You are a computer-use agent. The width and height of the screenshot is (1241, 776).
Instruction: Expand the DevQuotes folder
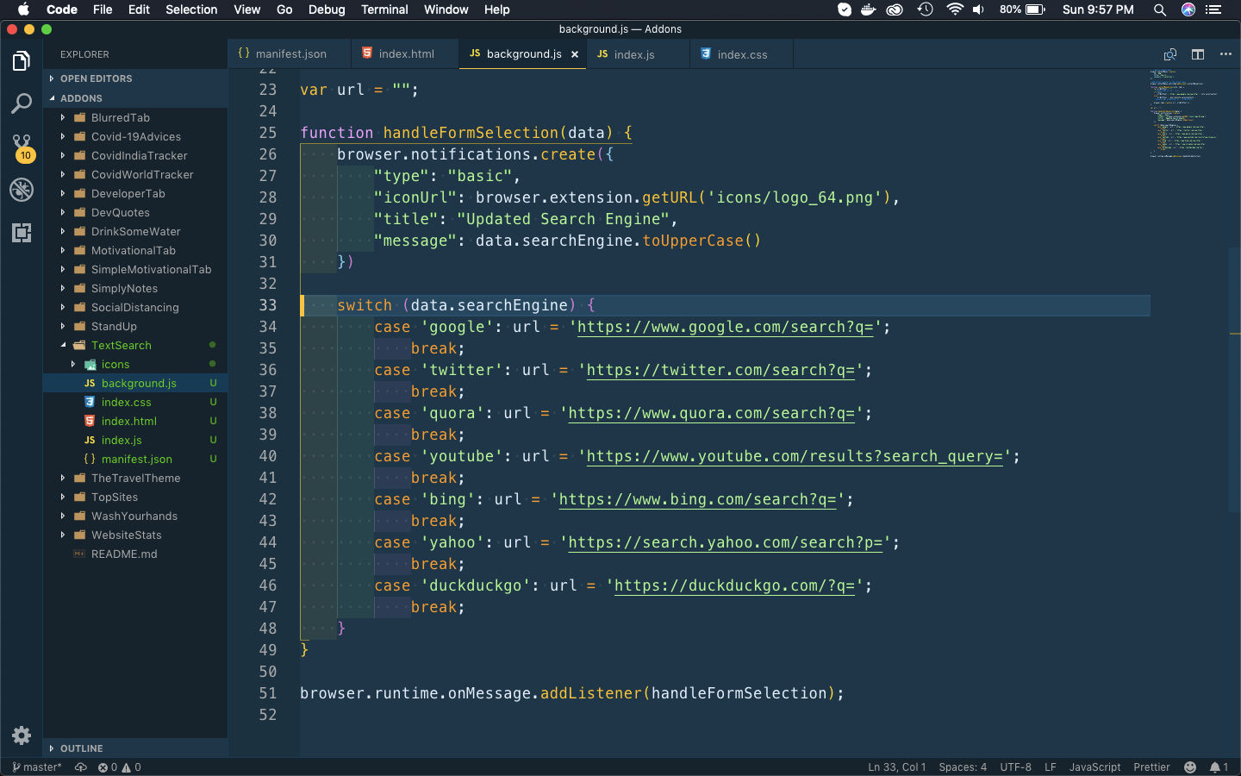tap(135, 212)
